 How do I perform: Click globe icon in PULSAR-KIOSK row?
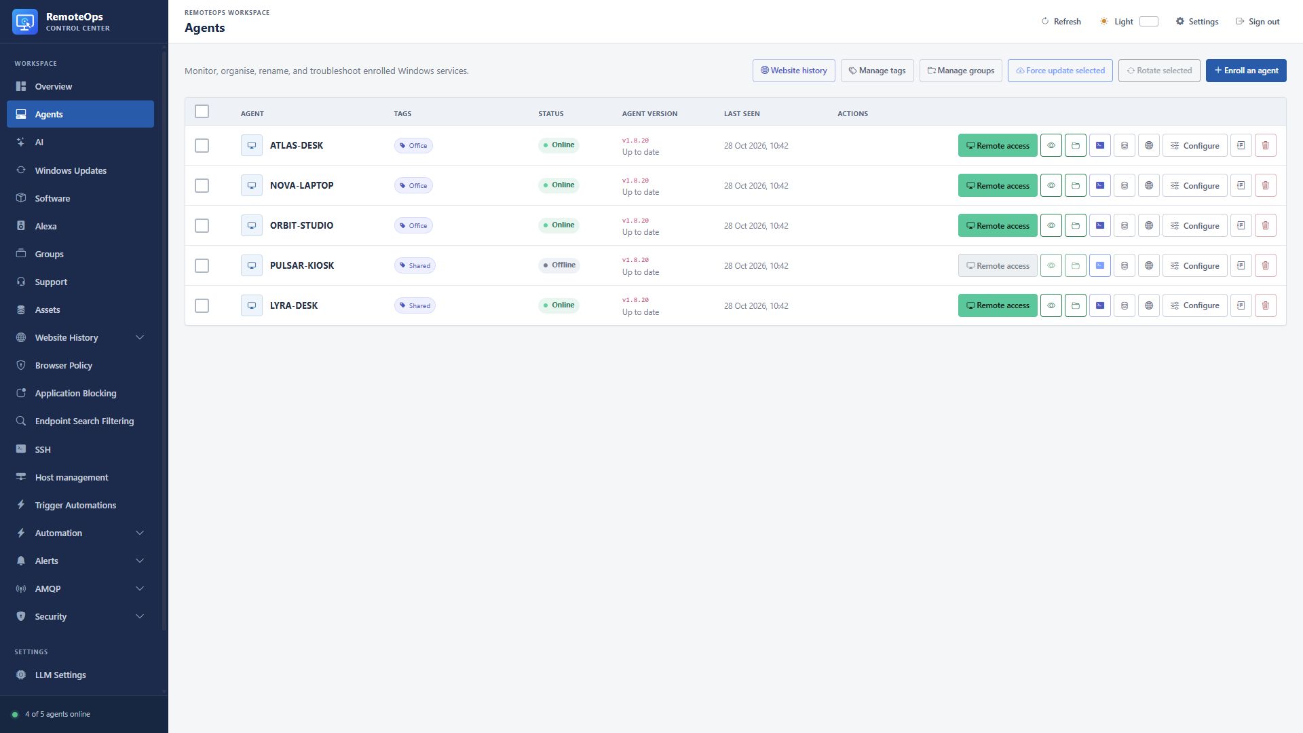coord(1149,265)
